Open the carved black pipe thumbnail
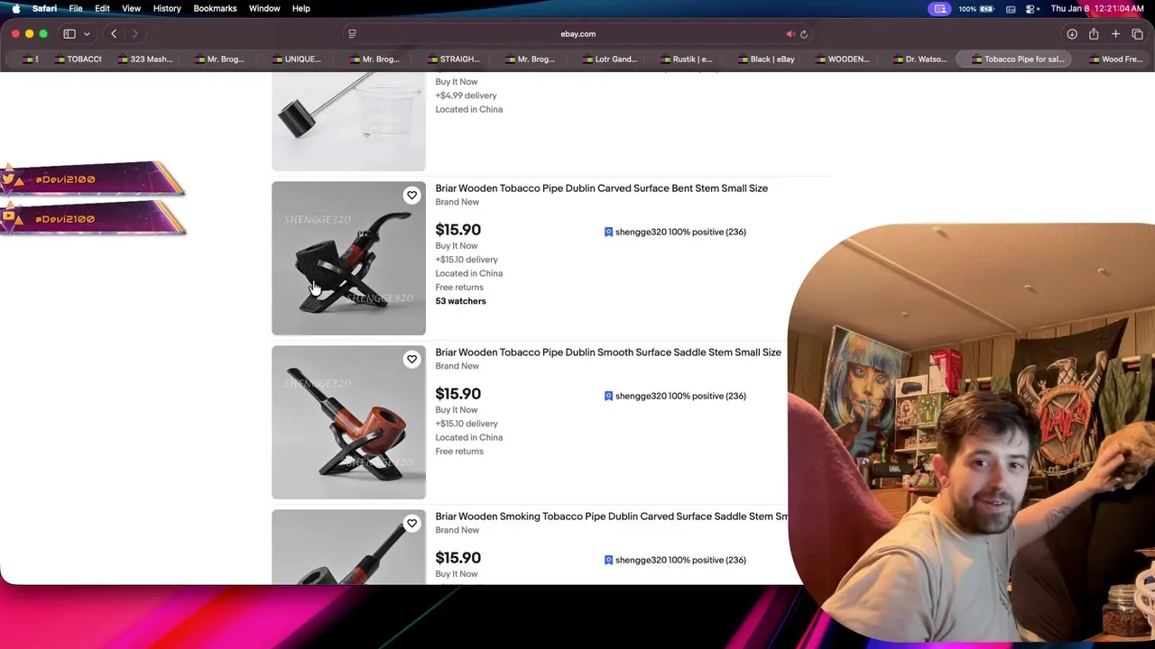The width and height of the screenshot is (1155, 649). click(348, 259)
